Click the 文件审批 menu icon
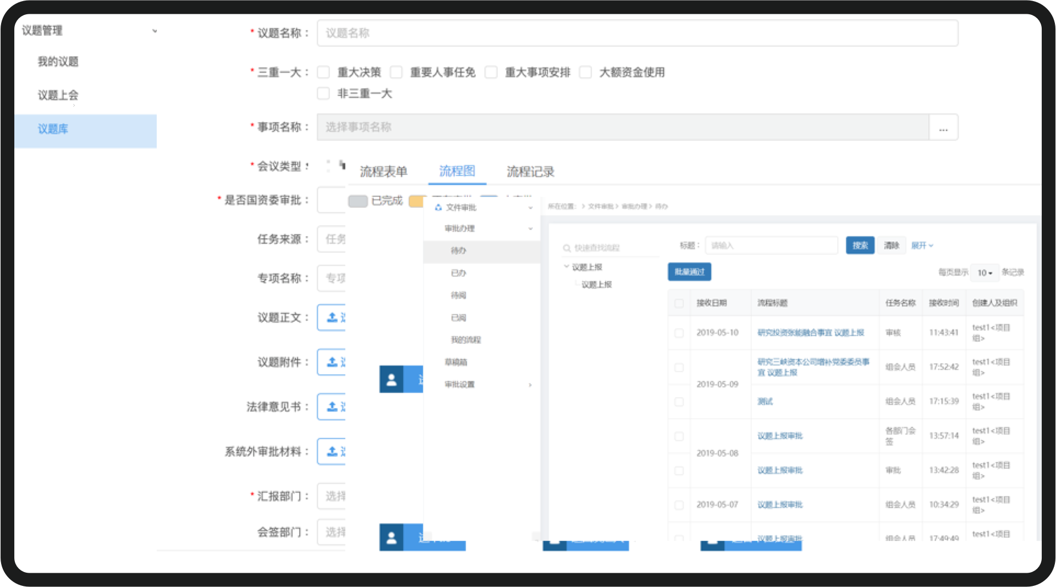Image resolution: width=1056 pixels, height=587 pixels. [438, 207]
